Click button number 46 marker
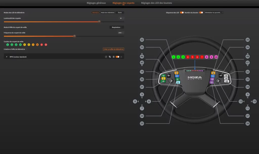Viewport: 259px width, 154px height. click(x=142, y=56)
